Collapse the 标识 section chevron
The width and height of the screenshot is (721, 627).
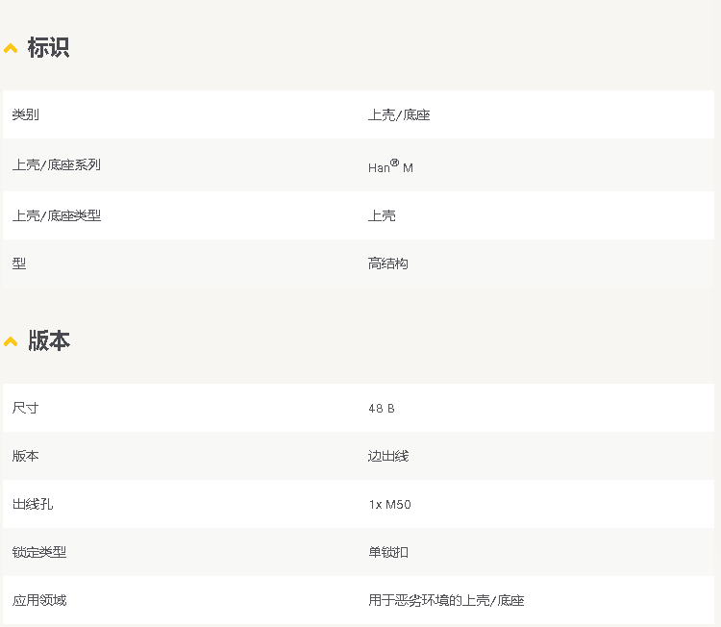[x=11, y=48]
